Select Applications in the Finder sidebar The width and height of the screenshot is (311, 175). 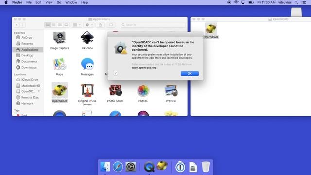click(28, 50)
